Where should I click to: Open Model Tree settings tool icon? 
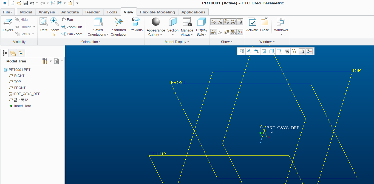(45, 61)
